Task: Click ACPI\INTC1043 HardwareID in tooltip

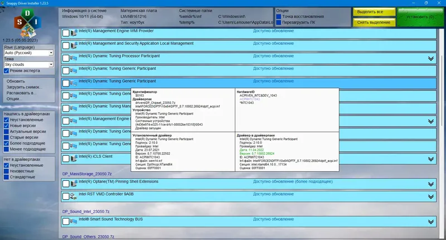Action: click(249, 99)
